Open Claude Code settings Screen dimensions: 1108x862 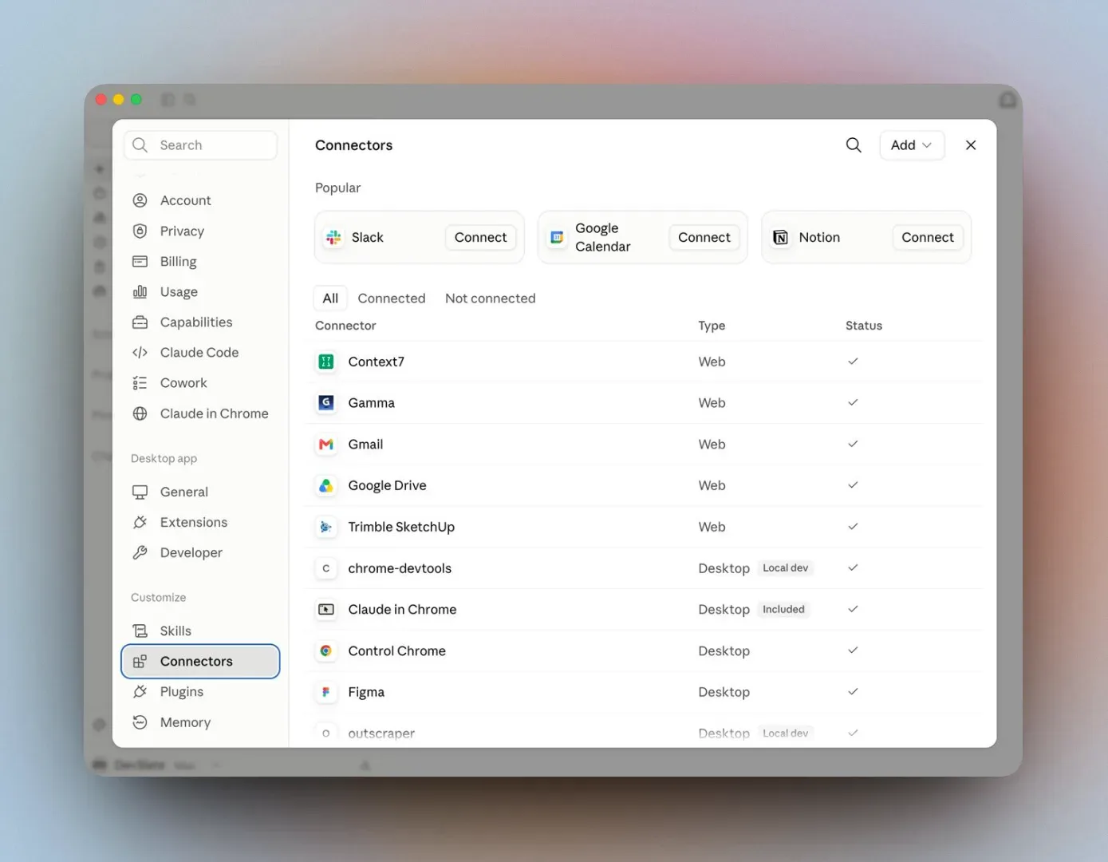201,352
